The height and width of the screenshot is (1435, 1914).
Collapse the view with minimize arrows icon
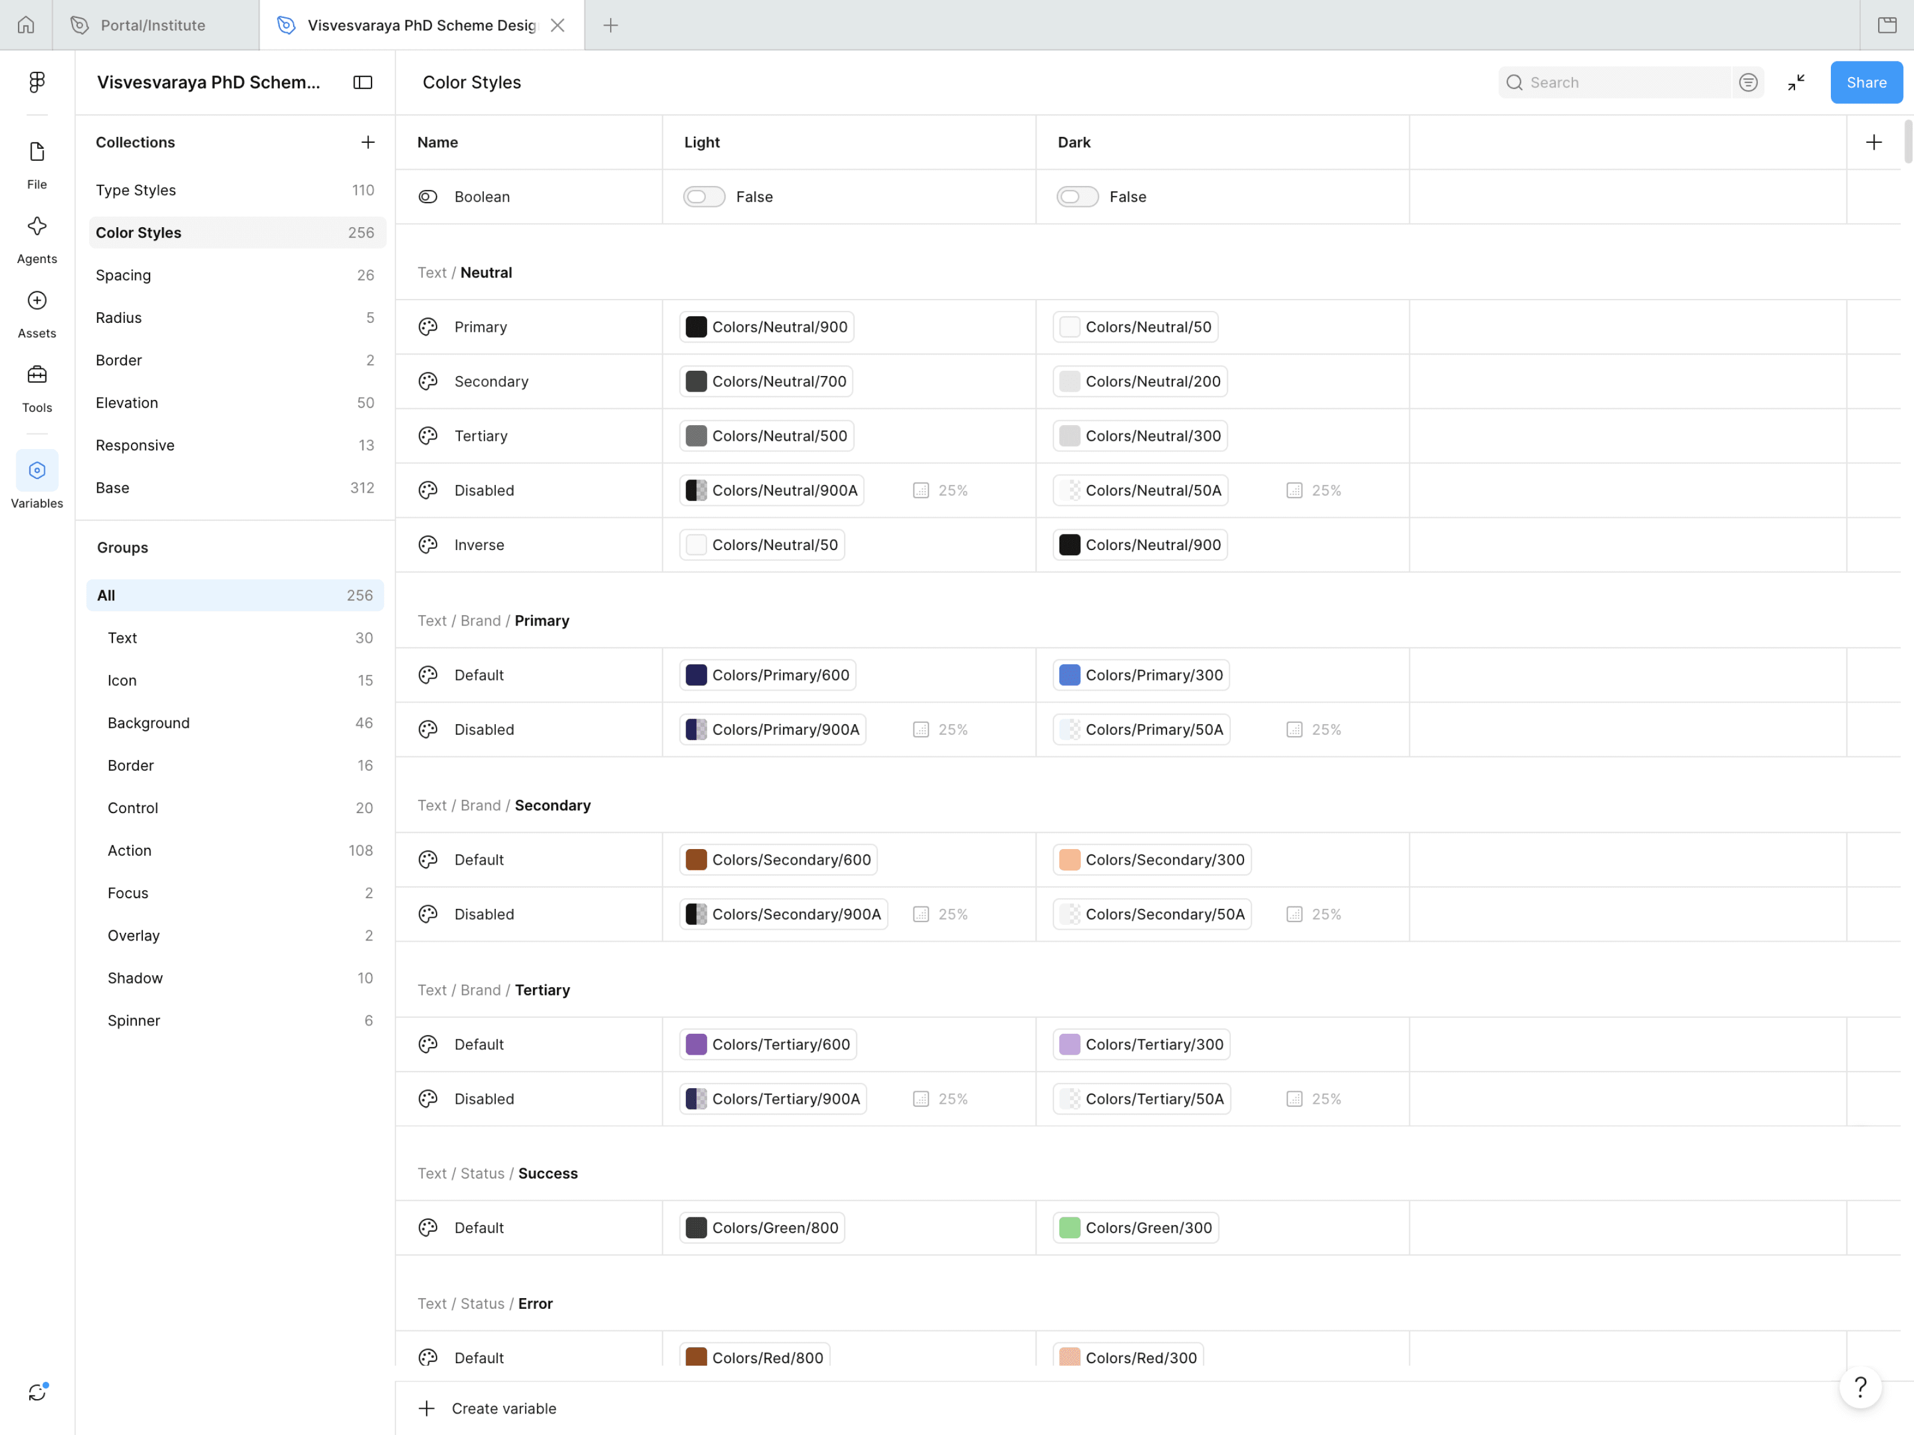(1796, 82)
